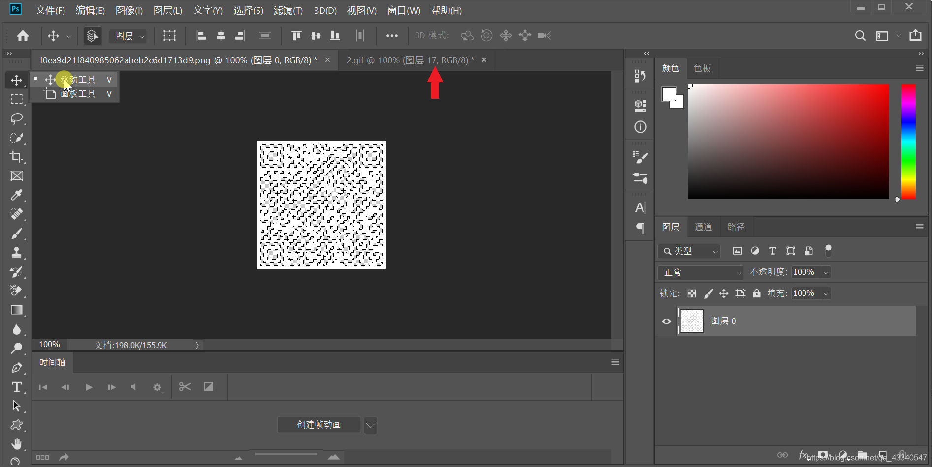Click the split at playhead scissors icon
Screen dimensions: 932x467
click(x=185, y=387)
